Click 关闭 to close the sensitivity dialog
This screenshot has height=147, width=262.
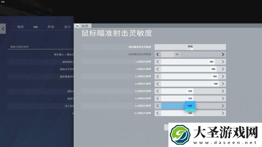coord(85,26)
